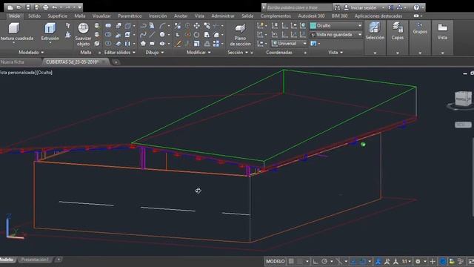Expand the Modelado panel
The width and height of the screenshot is (474, 267).
point(31,53)
